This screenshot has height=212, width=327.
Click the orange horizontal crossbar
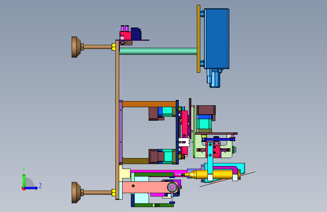pos(149,104)
